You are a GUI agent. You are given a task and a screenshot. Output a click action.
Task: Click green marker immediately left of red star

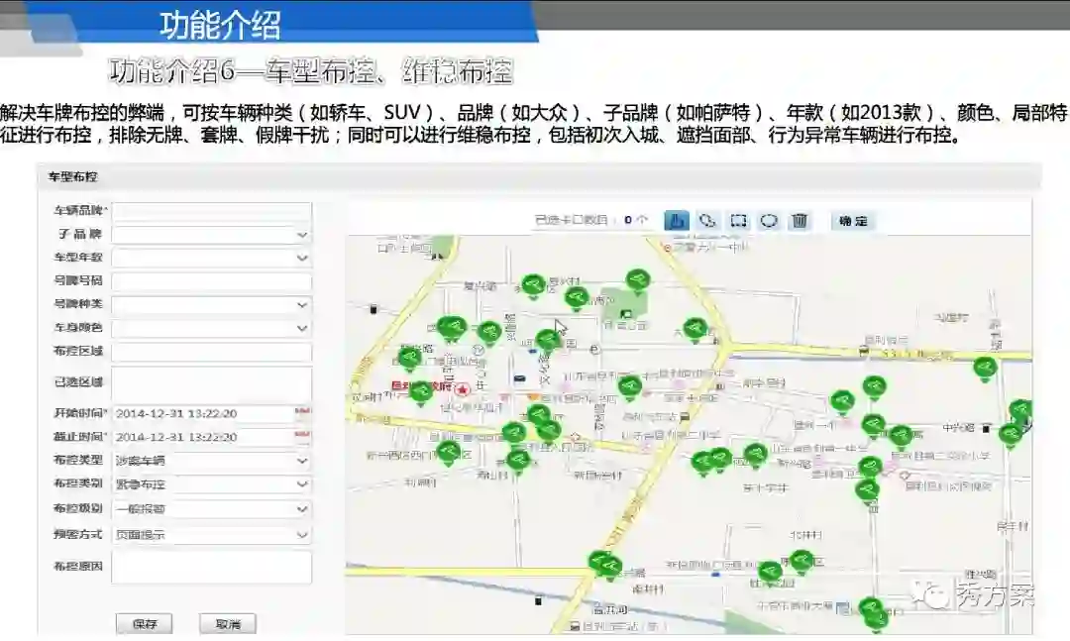(421, 392)
